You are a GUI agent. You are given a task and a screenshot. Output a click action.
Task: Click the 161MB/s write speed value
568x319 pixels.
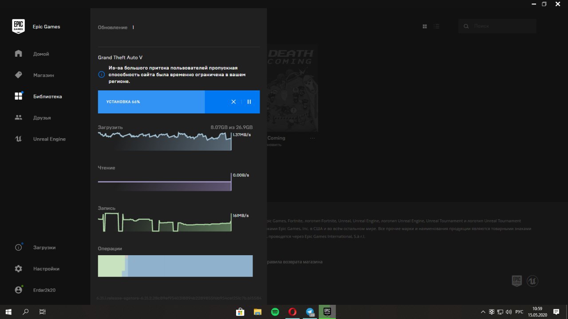point(241,216)
